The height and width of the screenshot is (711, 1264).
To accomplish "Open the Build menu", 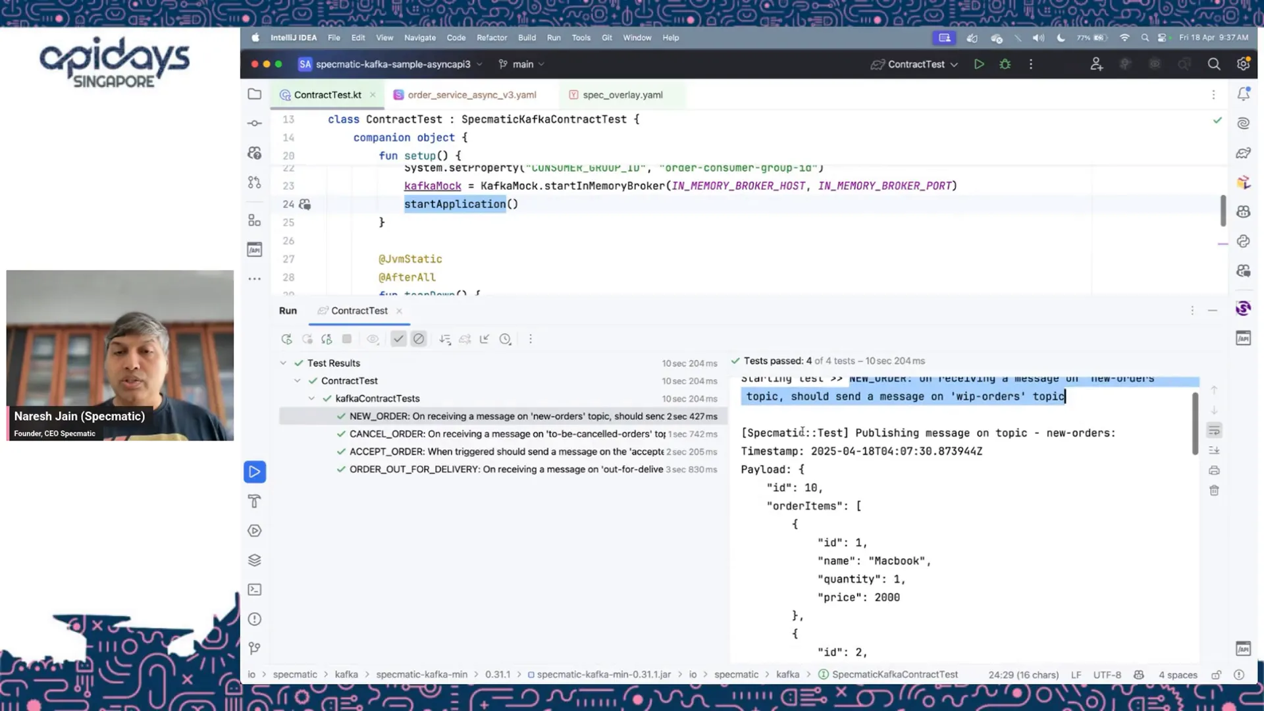I will pyautogui.click(x=527, y=38).
